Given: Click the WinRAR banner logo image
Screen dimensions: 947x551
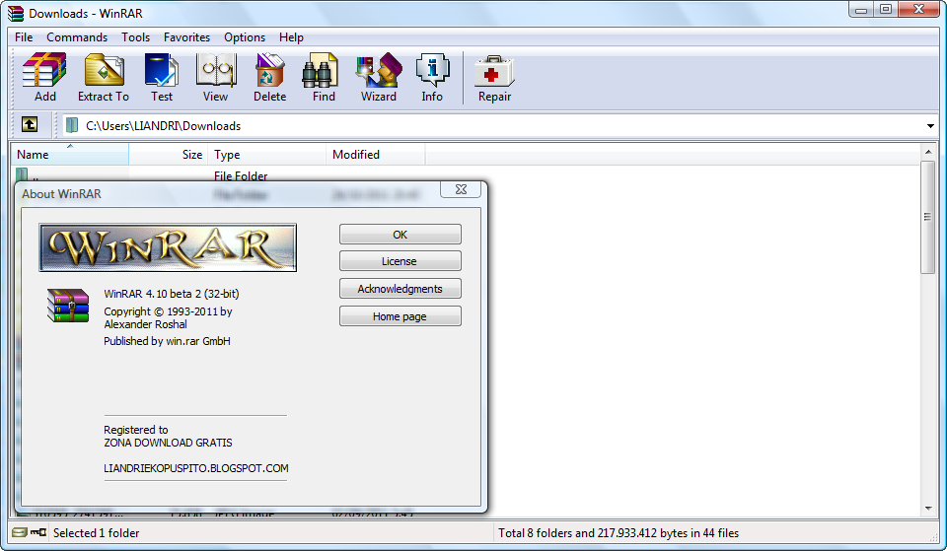Looking at the screenshot, I should [x=168, y=247].
